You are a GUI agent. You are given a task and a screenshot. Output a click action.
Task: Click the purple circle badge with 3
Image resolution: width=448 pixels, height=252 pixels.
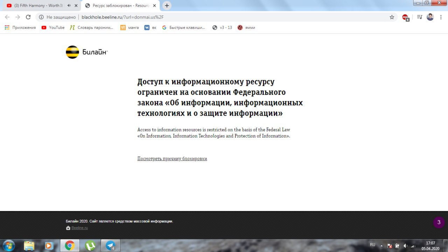pos(439,222)
